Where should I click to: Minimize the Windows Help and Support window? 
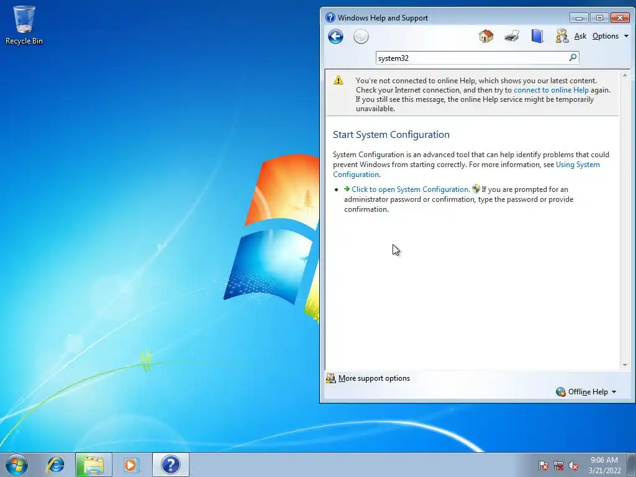pyautogui.click(x=579, y=18)
